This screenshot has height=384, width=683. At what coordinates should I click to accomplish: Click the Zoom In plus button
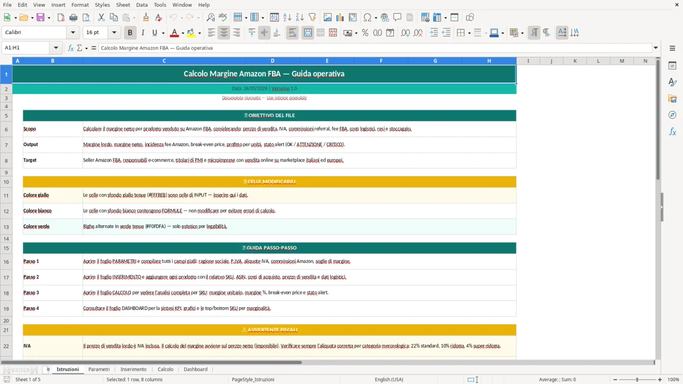pos(660,379)
